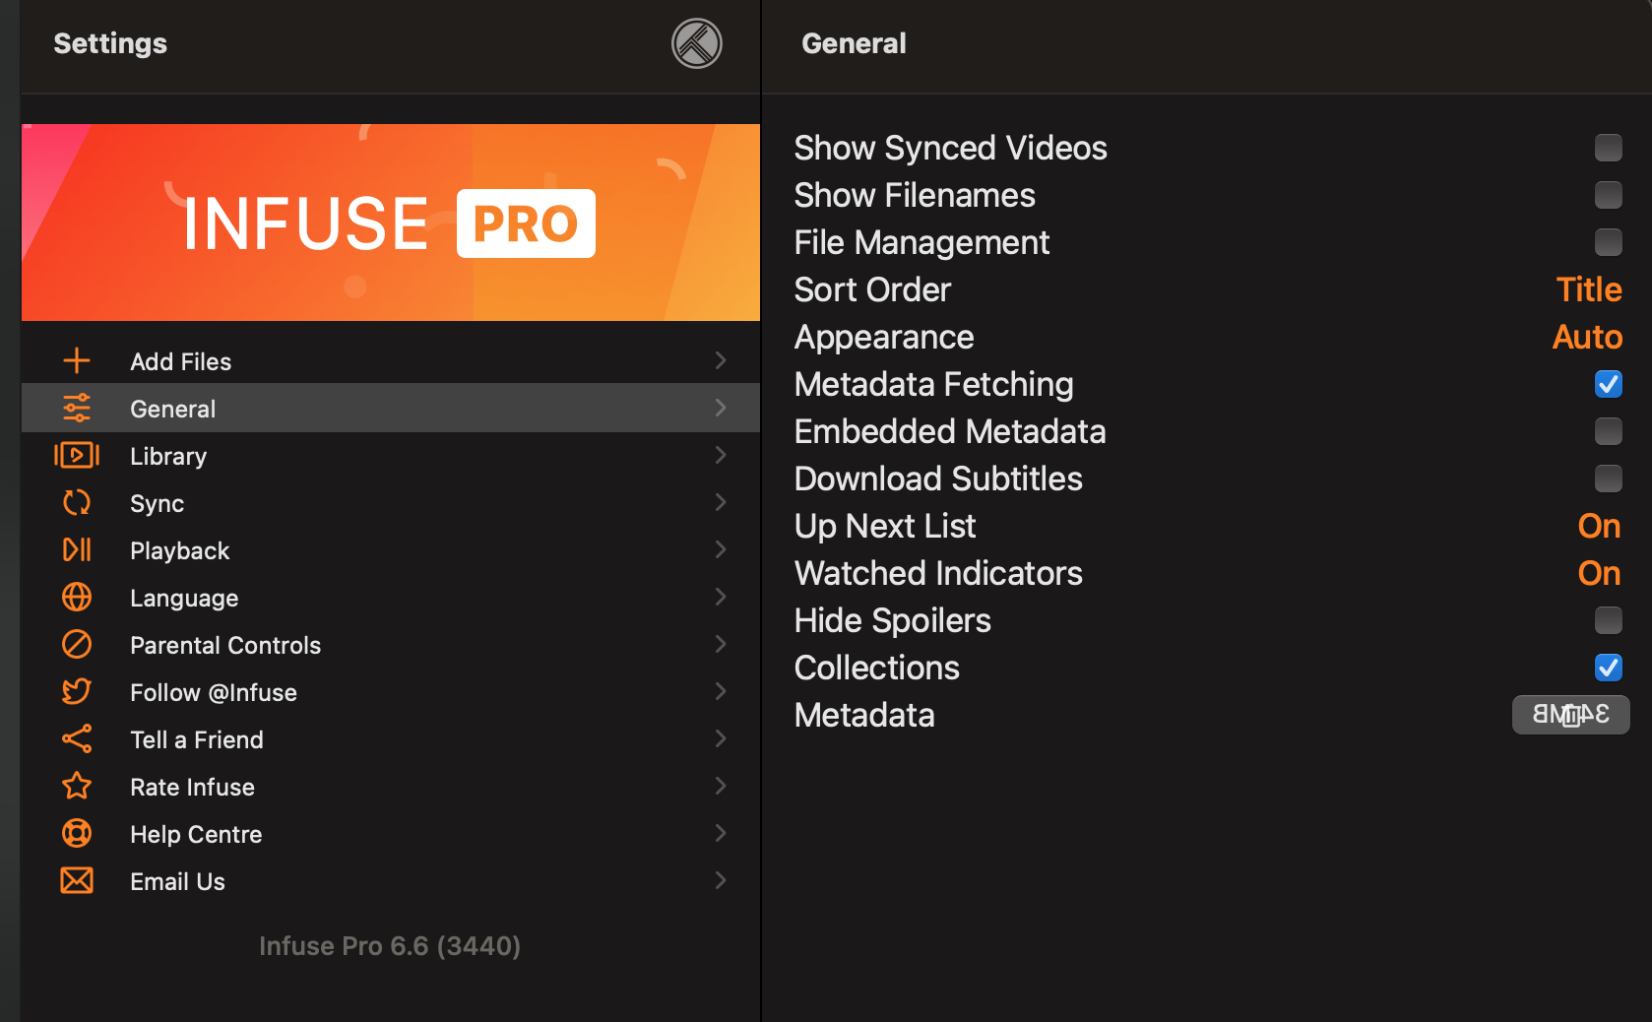Uncheck the Metadata Fetching checkbox

click(1608, 384)
